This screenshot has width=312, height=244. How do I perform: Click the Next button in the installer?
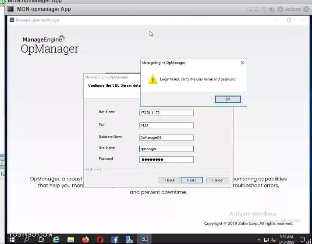[x=192, y=180]
